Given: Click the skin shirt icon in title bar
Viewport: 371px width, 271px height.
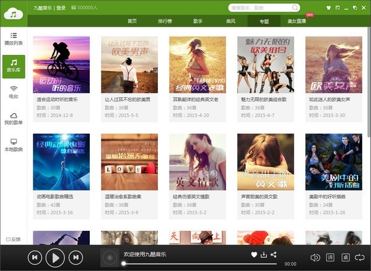Looking at the screenshot, I should (328, 7).
